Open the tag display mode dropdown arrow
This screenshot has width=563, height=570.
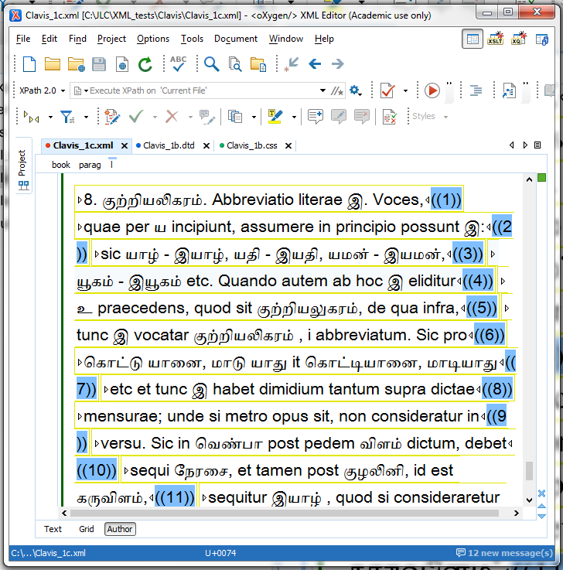50,117
